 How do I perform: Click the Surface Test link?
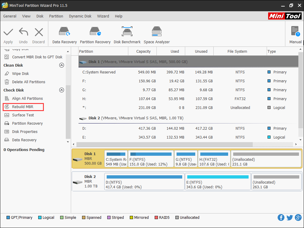[x=23, y=115]
